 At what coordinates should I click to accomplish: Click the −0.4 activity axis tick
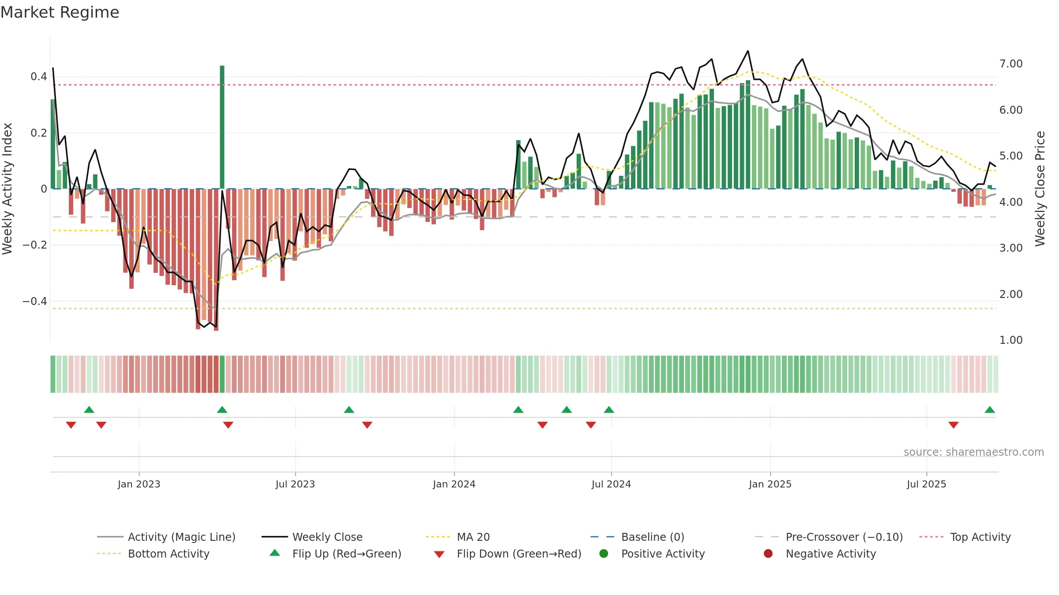tap(35, 301)
